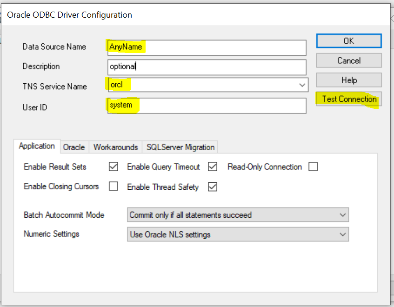Open Batch Autocommit Mode dropdown
This screenshot has height=307, width=394.
pyautogui.click(x=238, y=215)
